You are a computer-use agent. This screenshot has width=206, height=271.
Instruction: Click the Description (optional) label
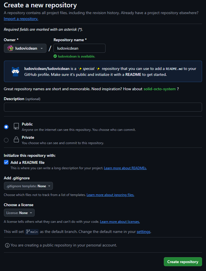click(x=22, y=99)
